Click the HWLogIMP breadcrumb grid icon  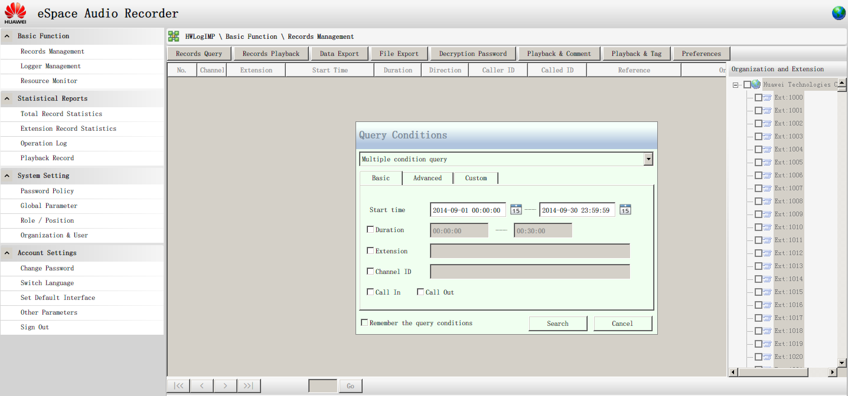point(174,37)
